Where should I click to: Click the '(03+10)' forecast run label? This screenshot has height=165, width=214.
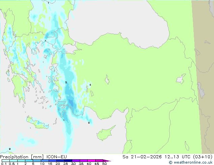pyautogui.click(x=203, y=157)
